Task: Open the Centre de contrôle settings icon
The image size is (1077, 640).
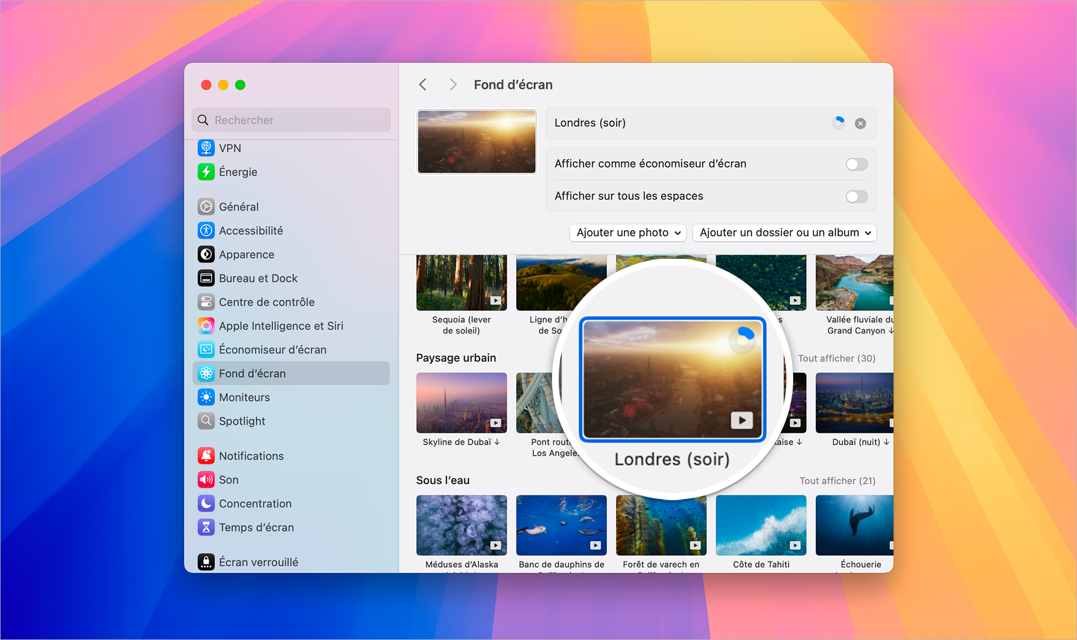Action: point(206,301)
